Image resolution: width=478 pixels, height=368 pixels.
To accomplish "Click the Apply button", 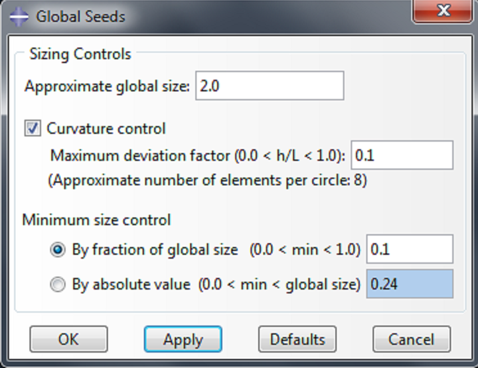I will [183, 339].
